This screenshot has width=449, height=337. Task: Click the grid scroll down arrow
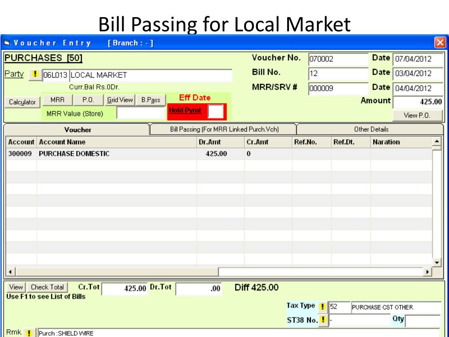pyautogui.click(x=437, y=262)
